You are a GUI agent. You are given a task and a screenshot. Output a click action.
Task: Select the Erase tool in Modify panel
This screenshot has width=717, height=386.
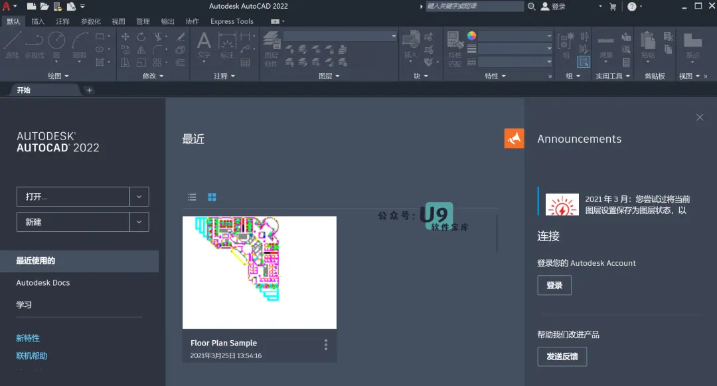pyautogui.click(x=181, y=37)
